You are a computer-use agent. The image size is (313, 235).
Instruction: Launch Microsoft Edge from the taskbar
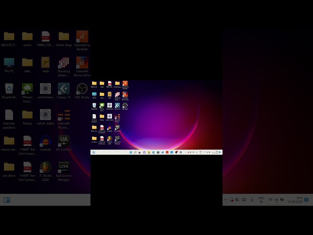click(154, 152)
